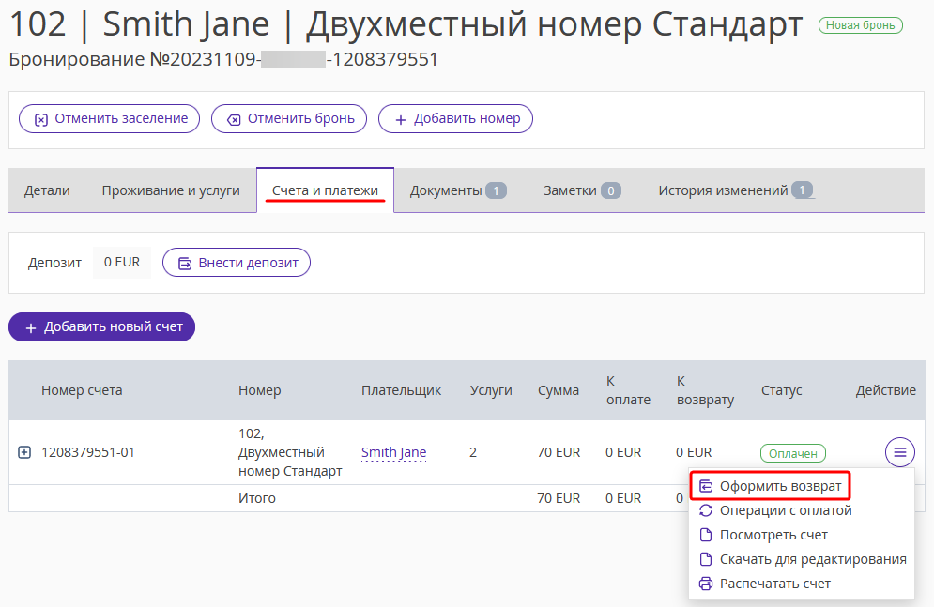Click services count 2 in invoice row

coord(473,452)
